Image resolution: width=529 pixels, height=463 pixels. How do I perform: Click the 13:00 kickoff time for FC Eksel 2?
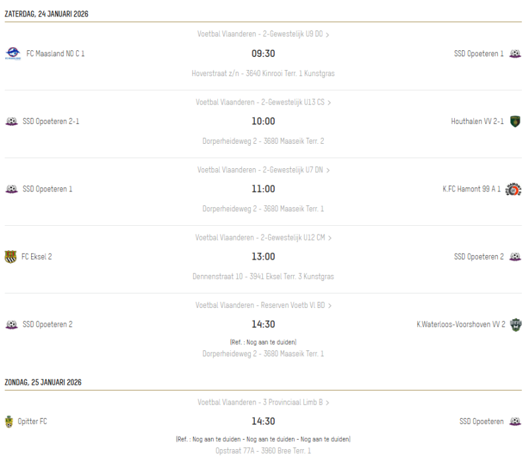pyautogui.click(x=263, y=256)
